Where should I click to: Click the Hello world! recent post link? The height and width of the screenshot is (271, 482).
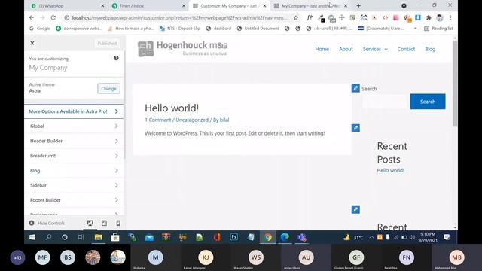(390, 170)
